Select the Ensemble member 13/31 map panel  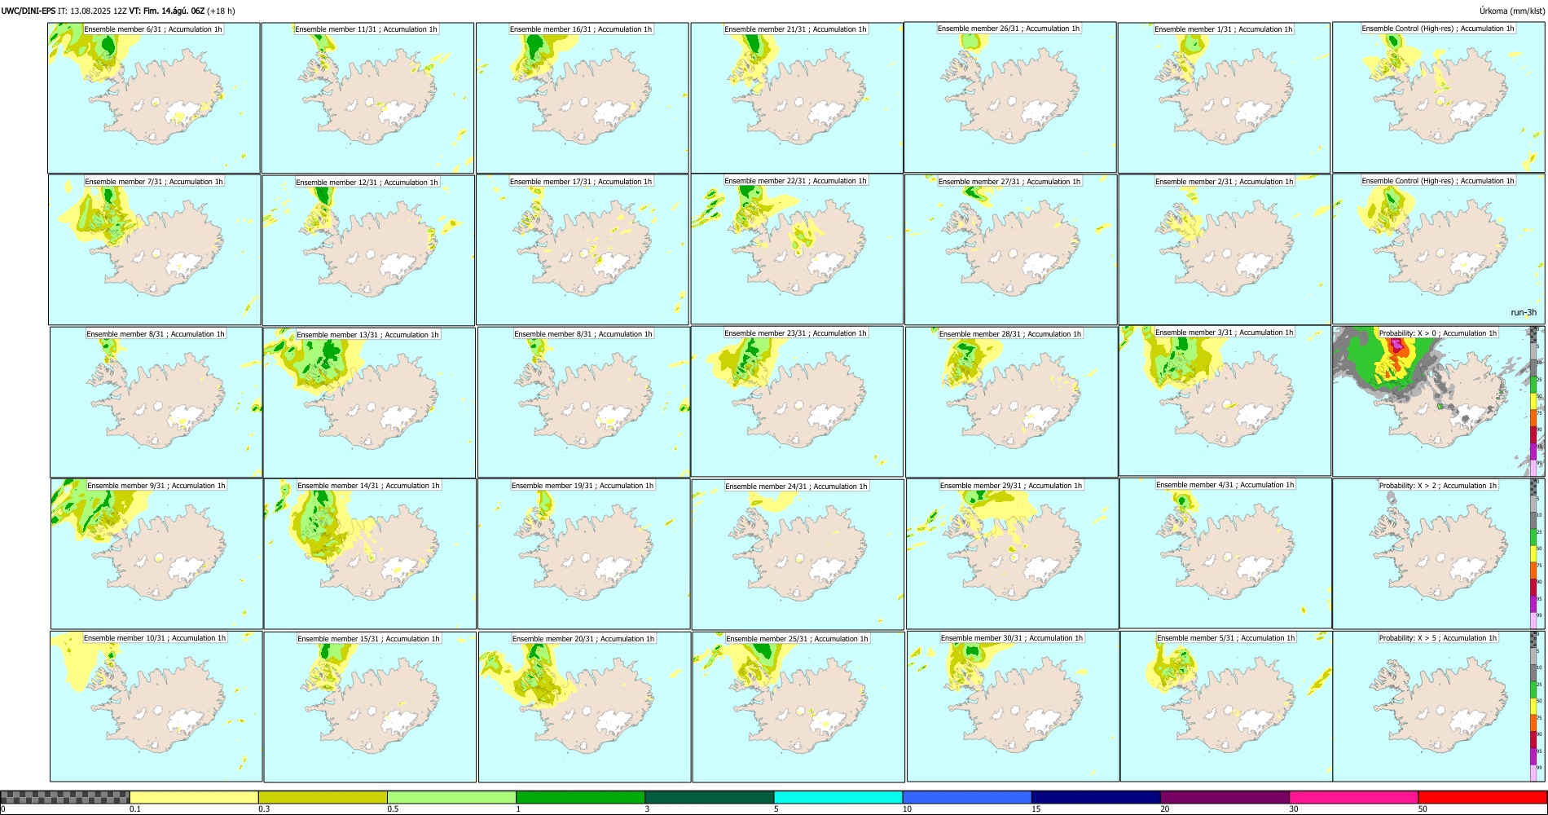(369, 403)
